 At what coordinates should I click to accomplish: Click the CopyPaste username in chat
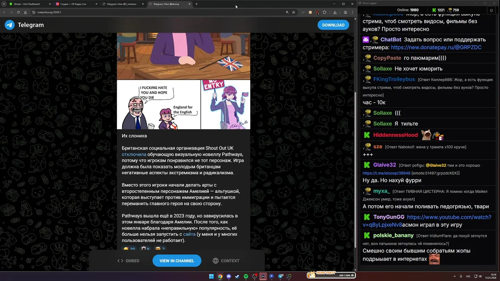click(387, 58)
